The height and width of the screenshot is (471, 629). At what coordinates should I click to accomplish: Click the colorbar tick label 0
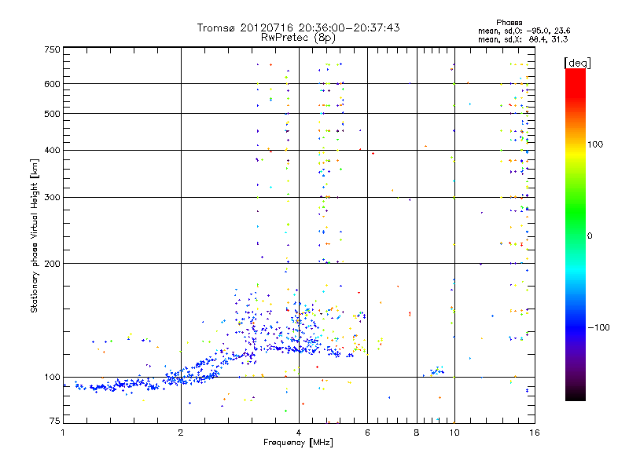590,236
